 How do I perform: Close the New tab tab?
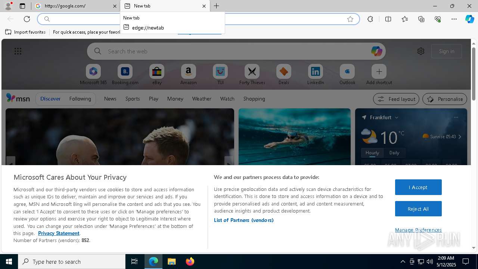[x=204, y=6]
